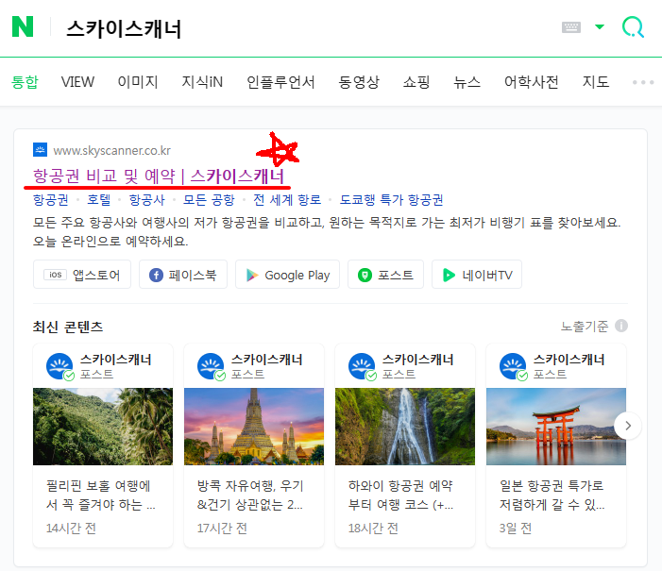Click the green 포스트 button
The image size is (662, 571).
point(385,275)
